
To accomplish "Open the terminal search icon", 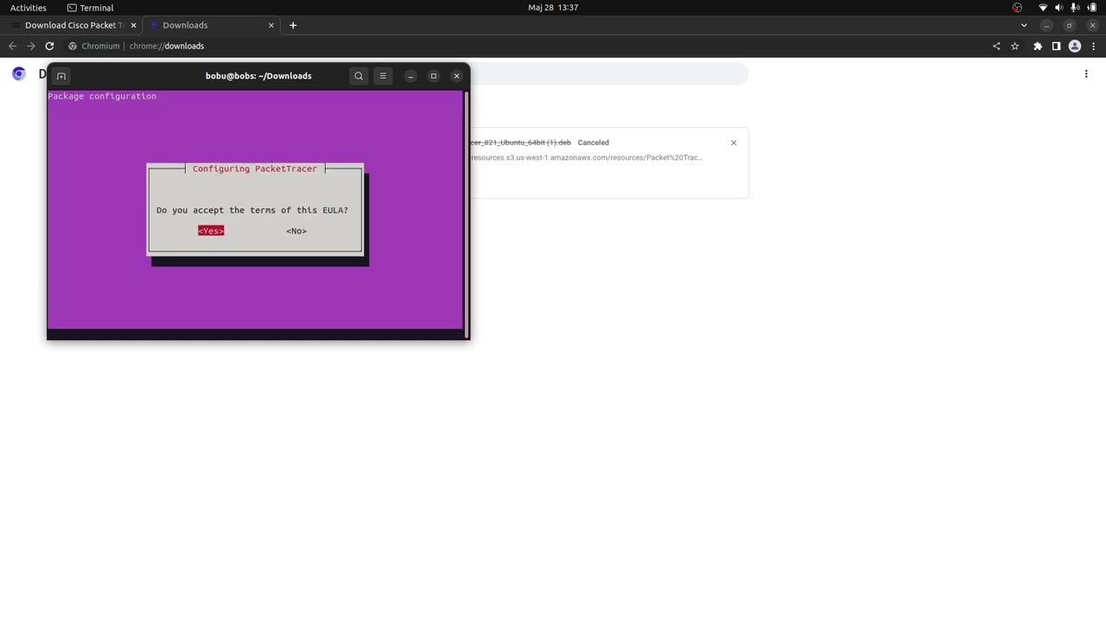I will pos(359,76).
